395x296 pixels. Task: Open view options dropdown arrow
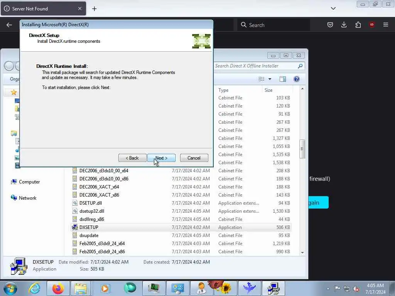(270, 79)
